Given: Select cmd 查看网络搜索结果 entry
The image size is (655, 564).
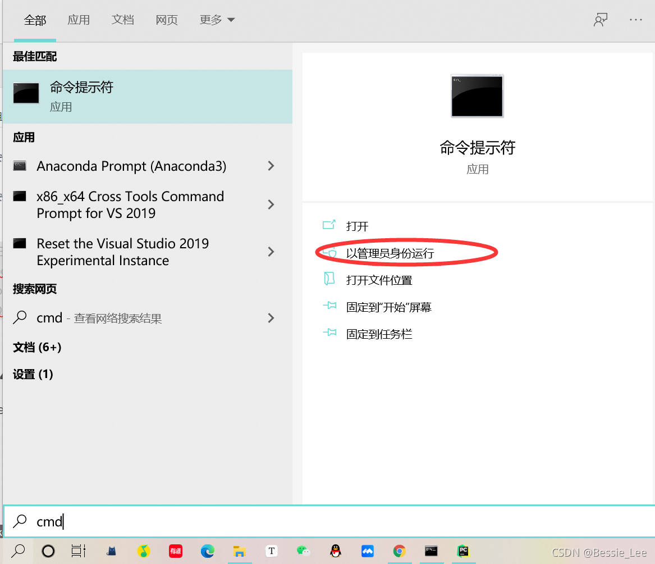Looking at the screenshot, I should coord(99,318).
